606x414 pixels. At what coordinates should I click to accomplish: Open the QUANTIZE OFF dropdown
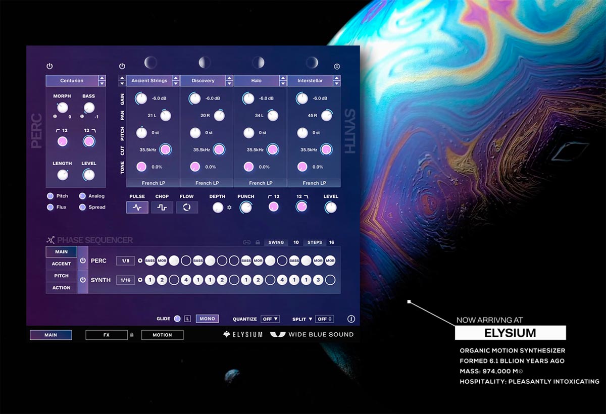[270, 319]
